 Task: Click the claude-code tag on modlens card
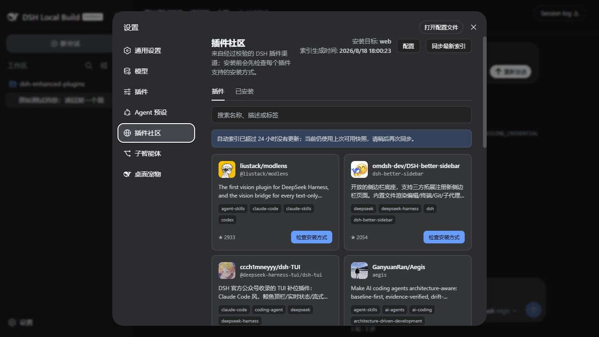click(x=265, y=208)
